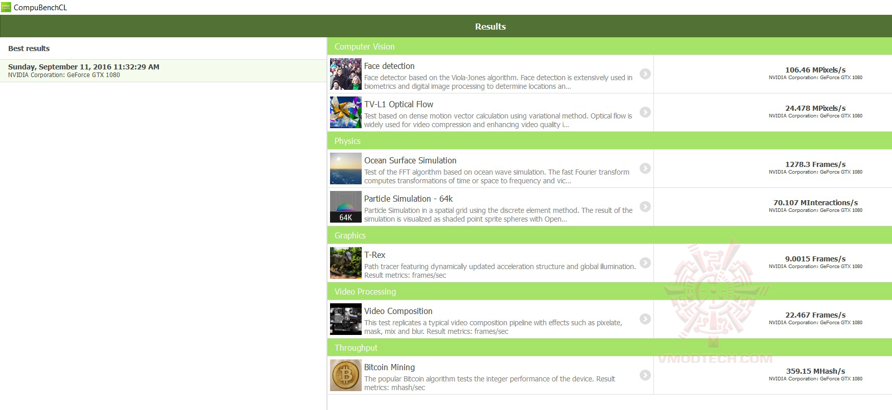The image size is (892, 410).
Task: Open T-Rex details arrow
Action: (645, 263)
